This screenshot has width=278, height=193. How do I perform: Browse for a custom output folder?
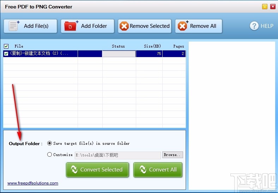[173, 155]
